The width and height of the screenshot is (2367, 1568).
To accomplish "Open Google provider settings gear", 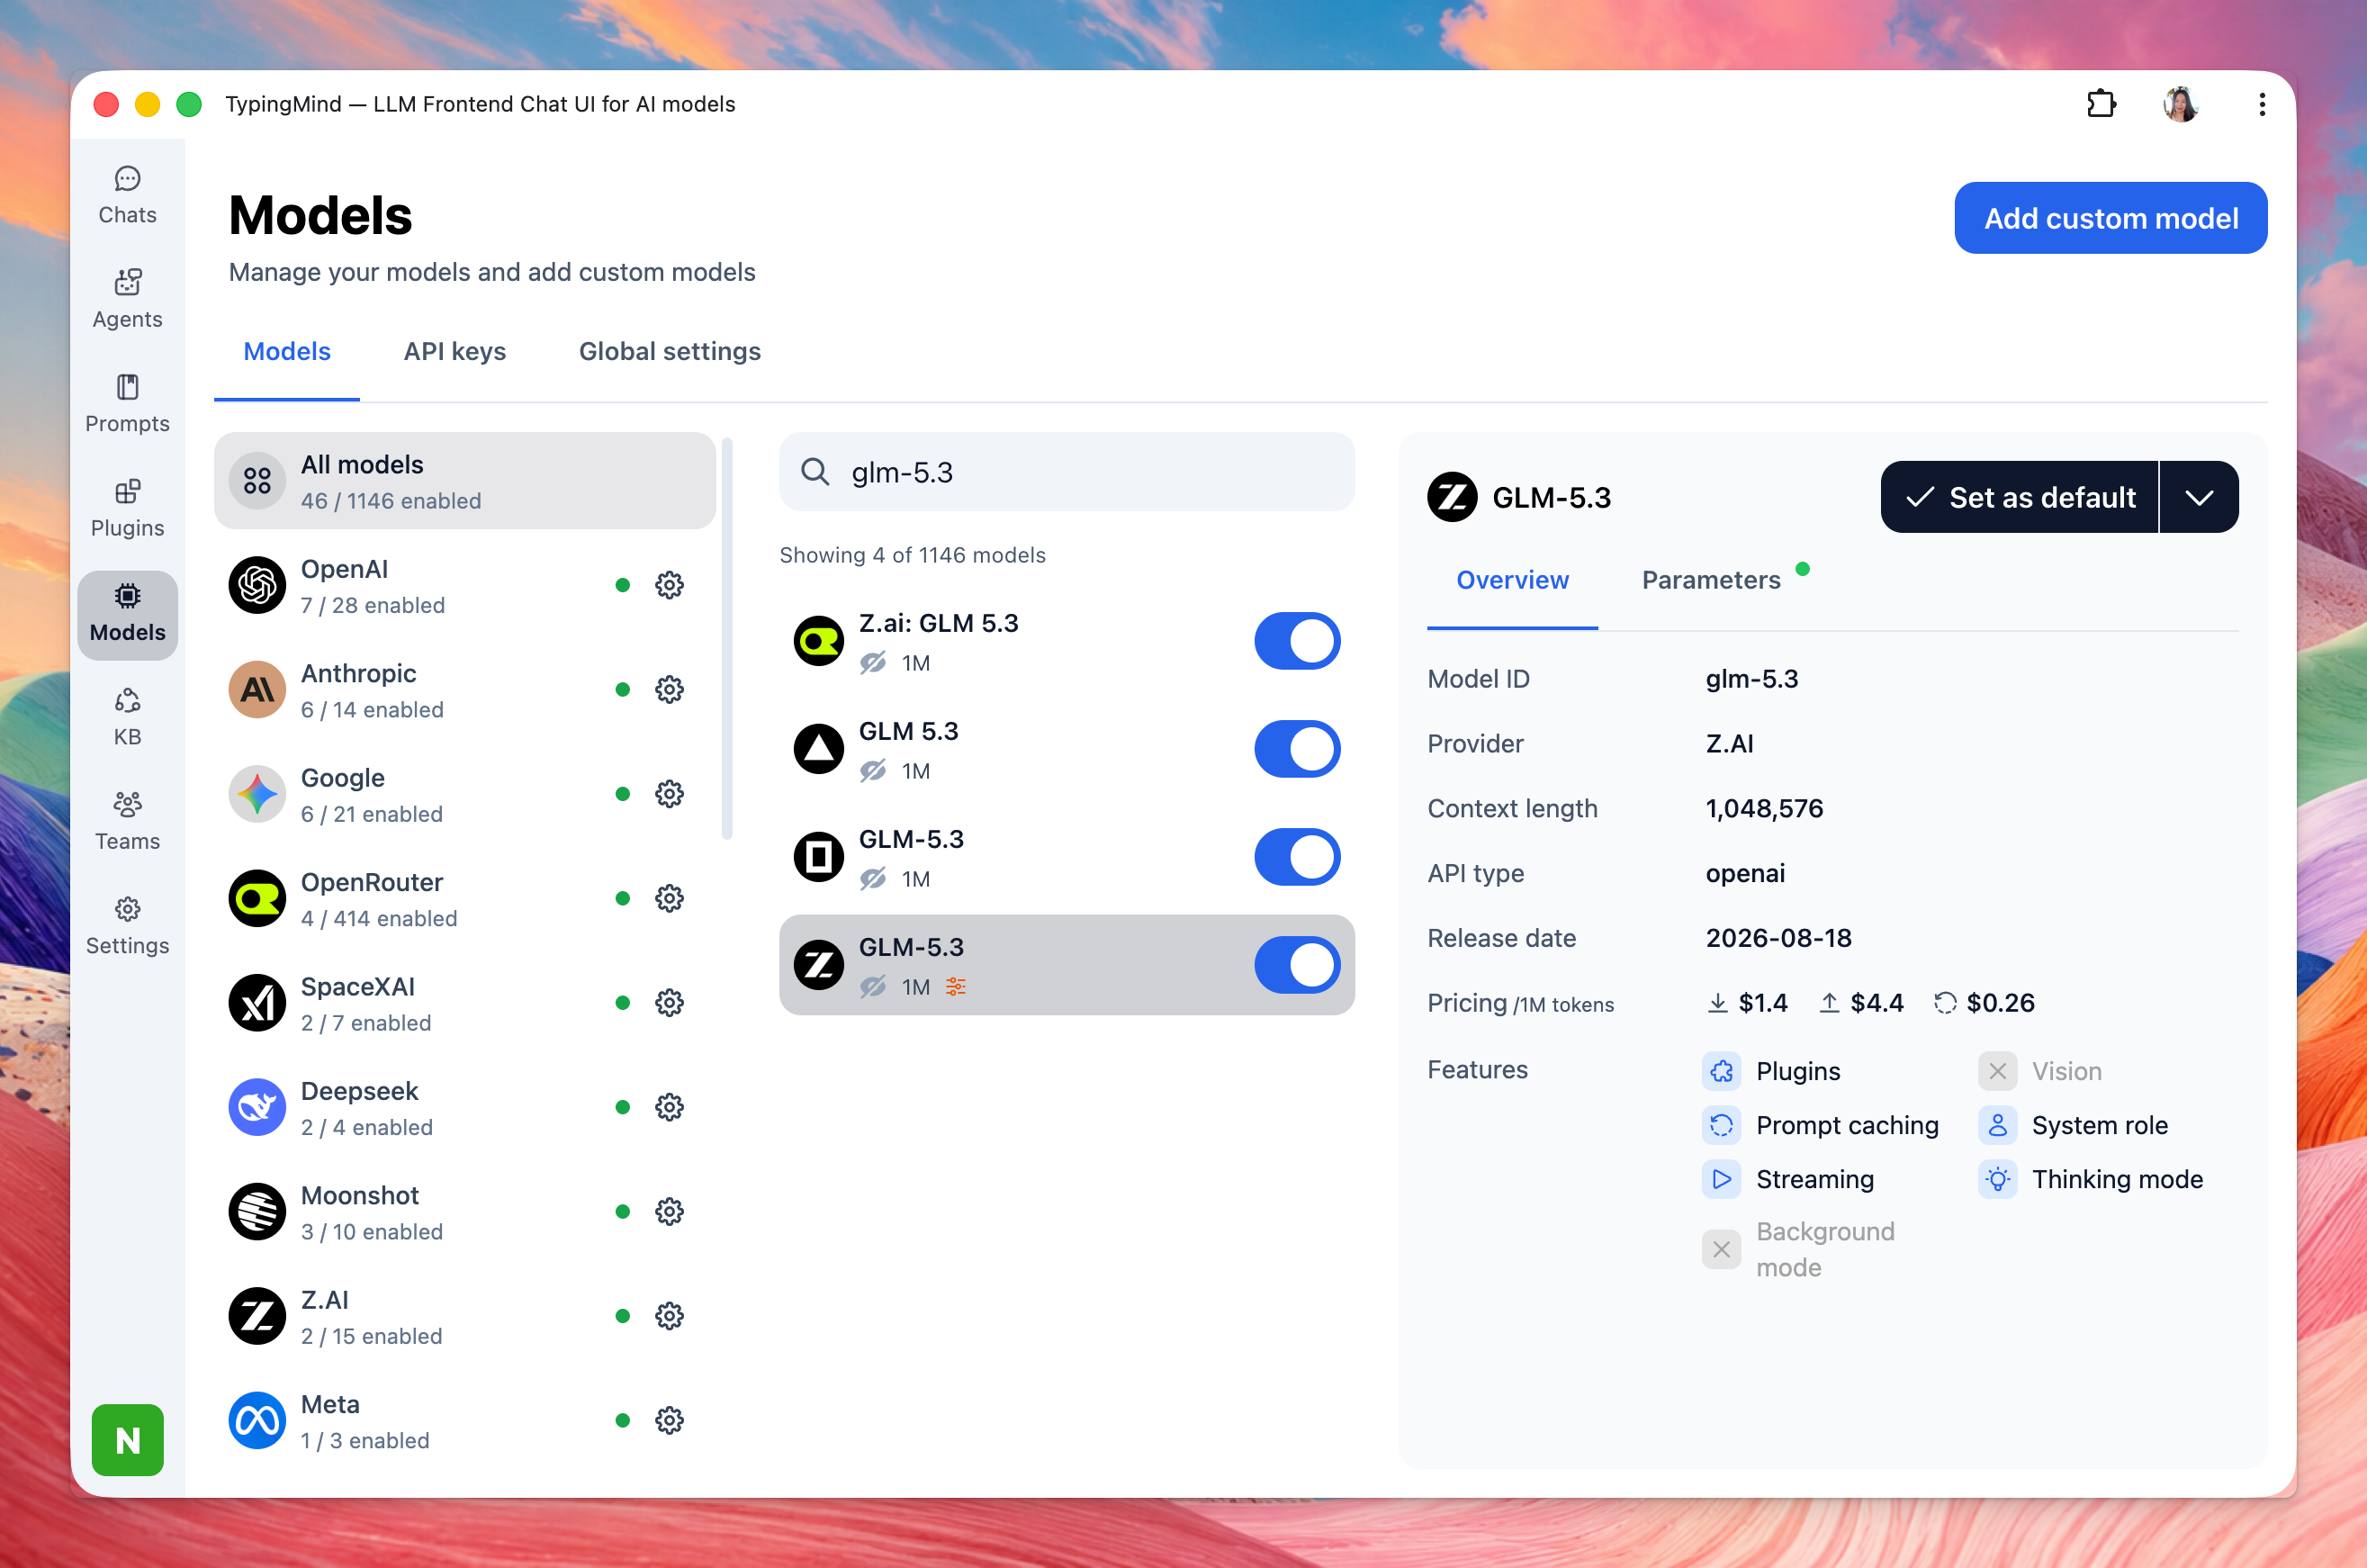I will tap(669, 794).
